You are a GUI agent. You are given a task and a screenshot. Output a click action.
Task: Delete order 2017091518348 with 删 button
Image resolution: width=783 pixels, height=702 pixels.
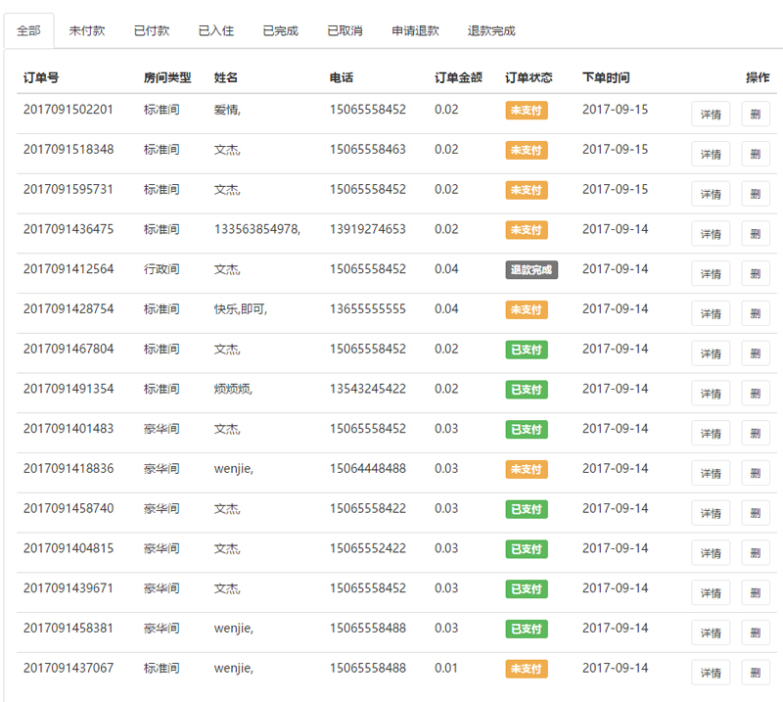click(755, 155)
